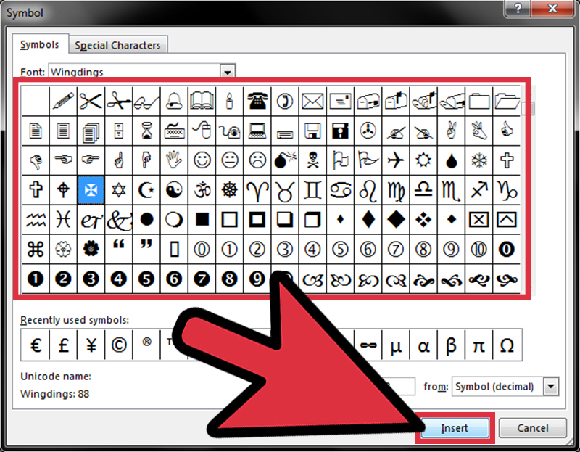
Task: Open the Font dropdown list
Action: pos(228,71)
